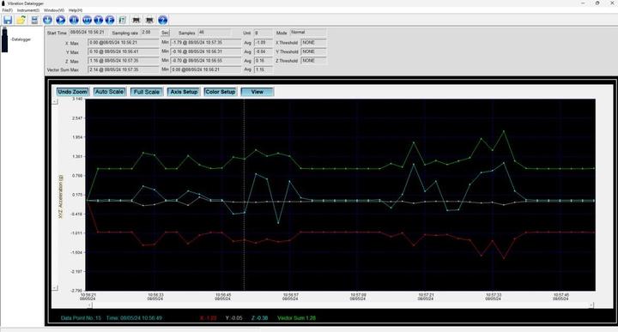Click the scroll arrow at top of Y axis
Screen dimensions: 618x332
(x=55, y=101)
